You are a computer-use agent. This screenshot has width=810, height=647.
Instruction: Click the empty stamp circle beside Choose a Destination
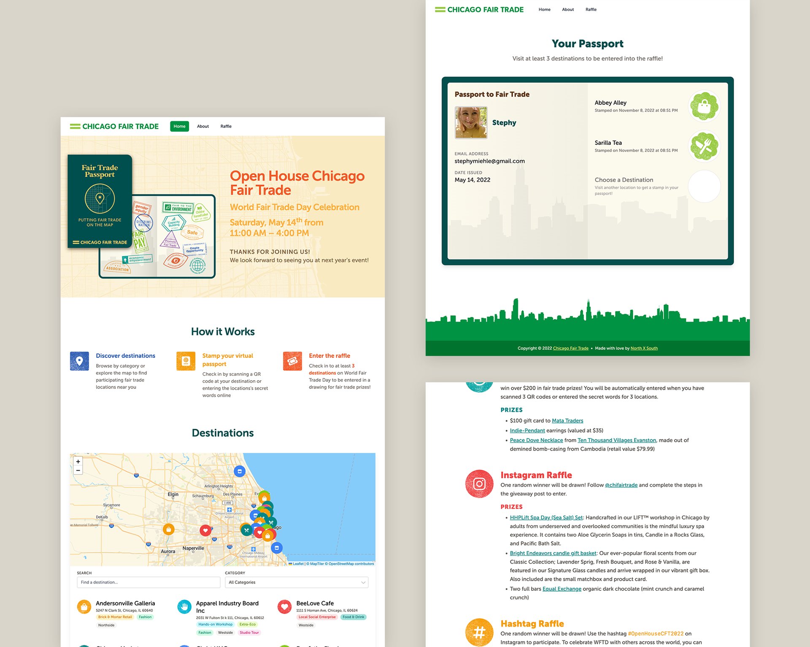[704, 186]
